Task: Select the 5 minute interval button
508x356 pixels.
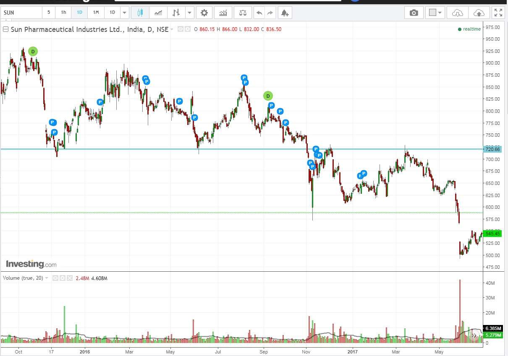Action: [x=49, y=13]
